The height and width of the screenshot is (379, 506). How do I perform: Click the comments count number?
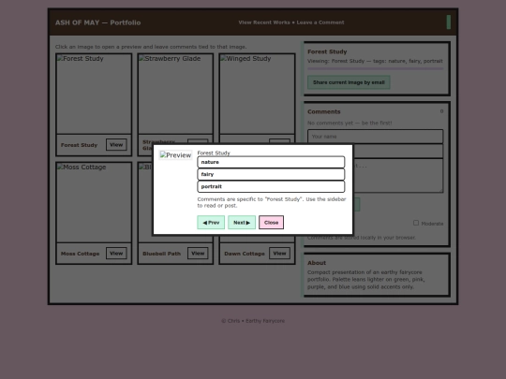441,111
